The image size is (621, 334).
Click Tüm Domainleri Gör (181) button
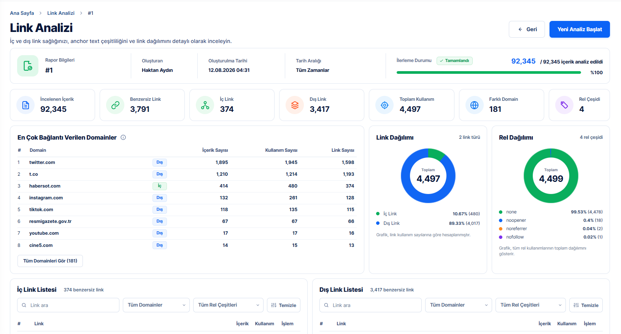pyautogui.click(x=50, y=261)
